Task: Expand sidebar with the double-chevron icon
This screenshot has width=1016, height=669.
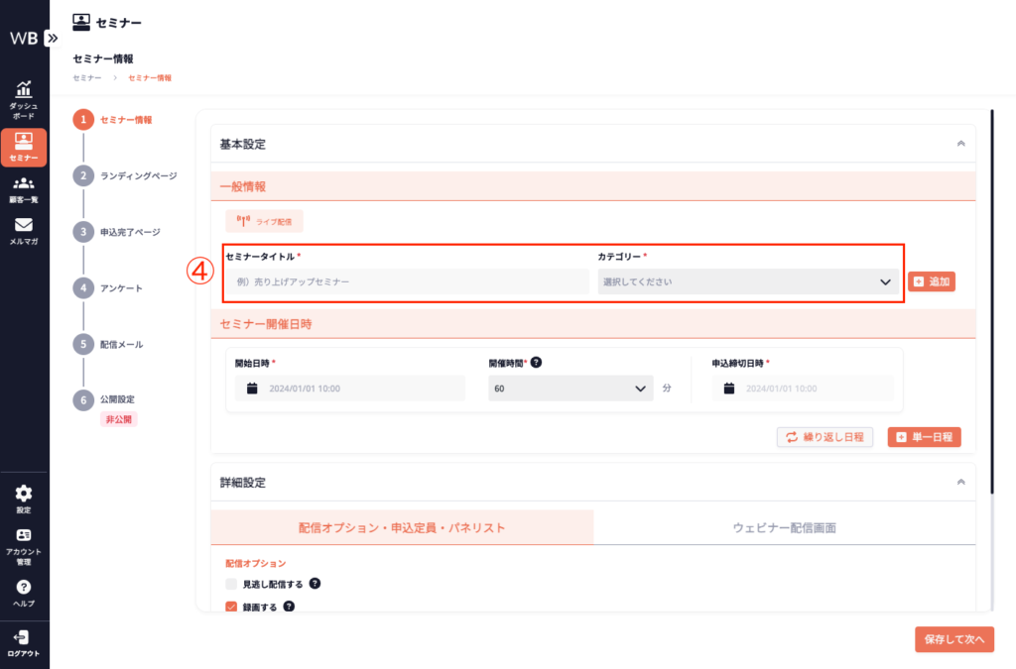Action: point(52,39)
